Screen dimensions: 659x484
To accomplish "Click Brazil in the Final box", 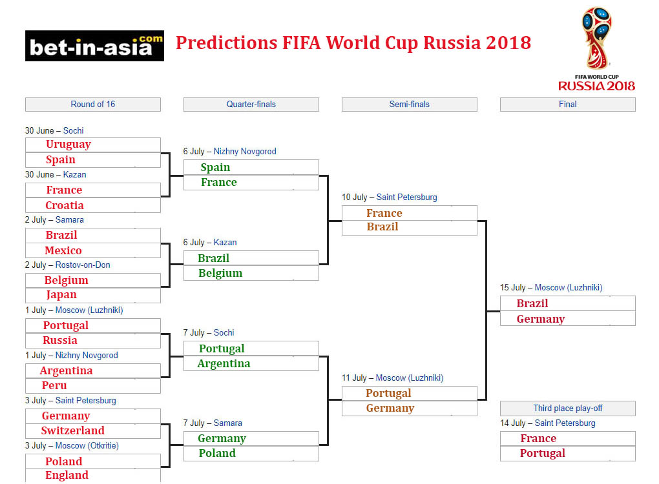I will point(532,303).
